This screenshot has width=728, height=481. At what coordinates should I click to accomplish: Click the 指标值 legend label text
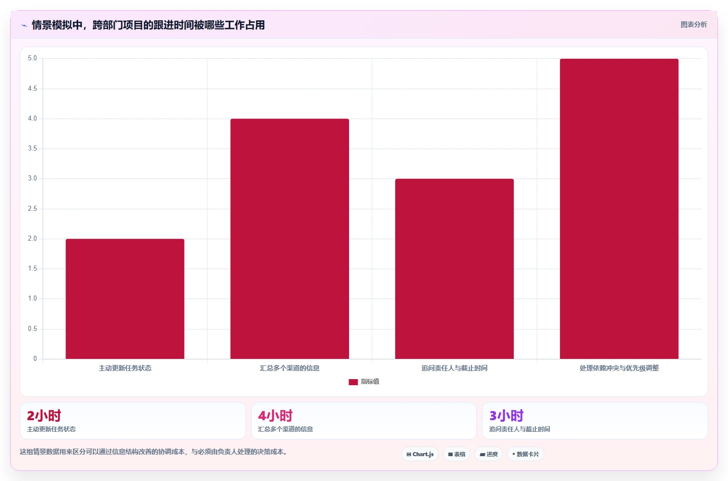370,382
